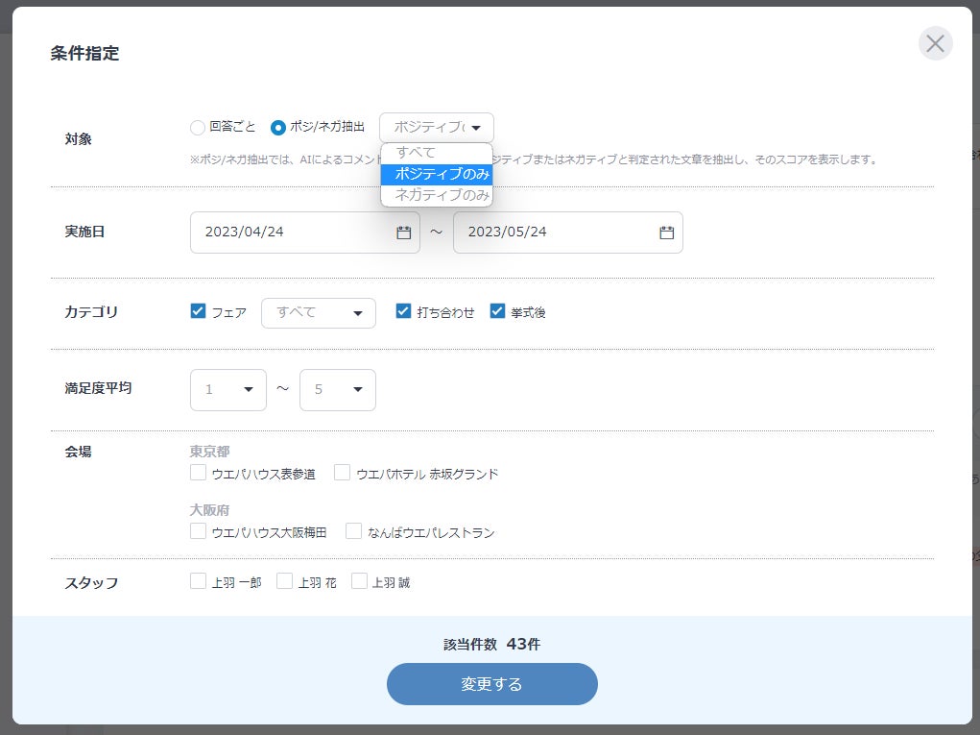The image size is (980, 735).
Task: Uncheck the フェア category checkbox
Action: pos(198,311)
